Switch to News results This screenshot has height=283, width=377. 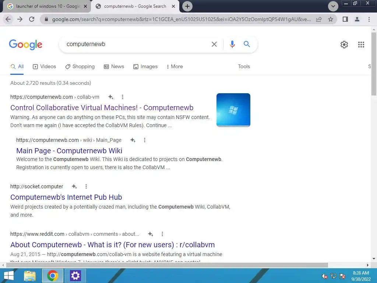tap(114, 67)
